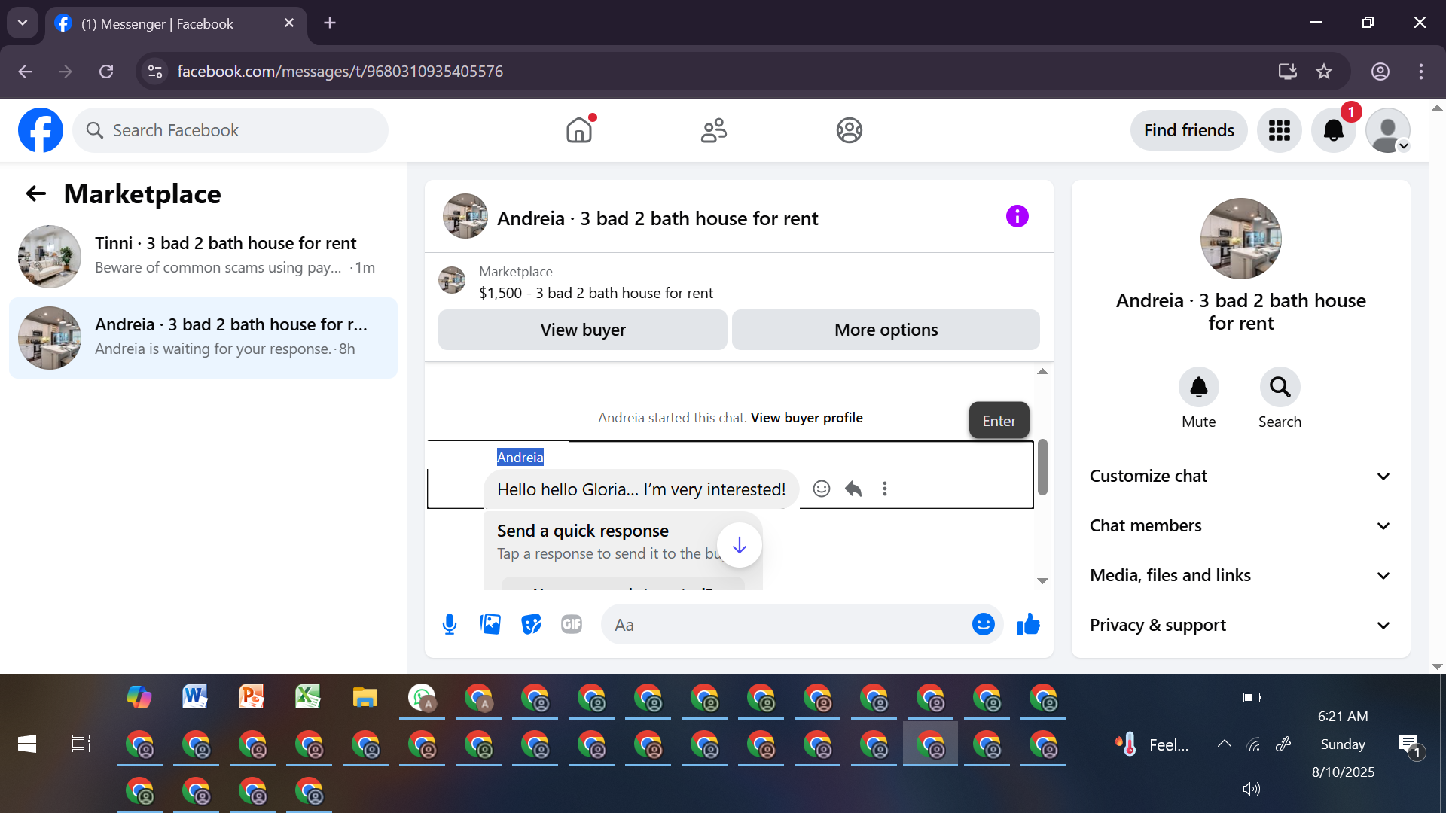Choose a sticker from the sticker icon

pos(531,624)
